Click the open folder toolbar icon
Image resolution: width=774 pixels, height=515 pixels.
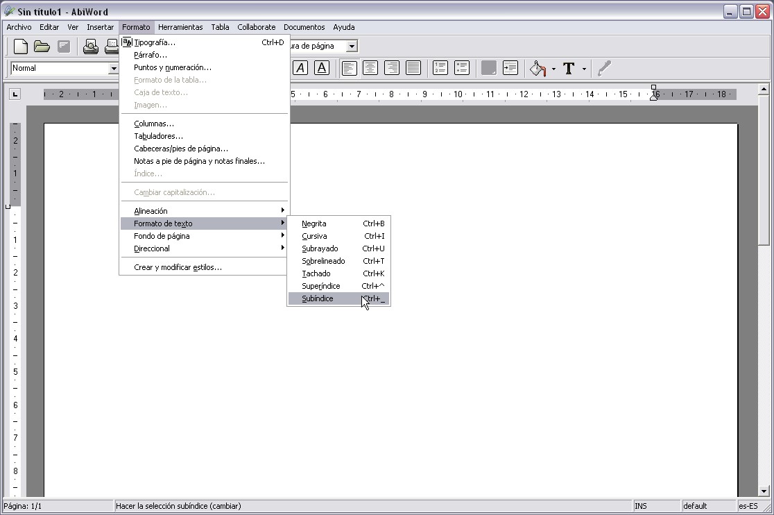point(42,47)
